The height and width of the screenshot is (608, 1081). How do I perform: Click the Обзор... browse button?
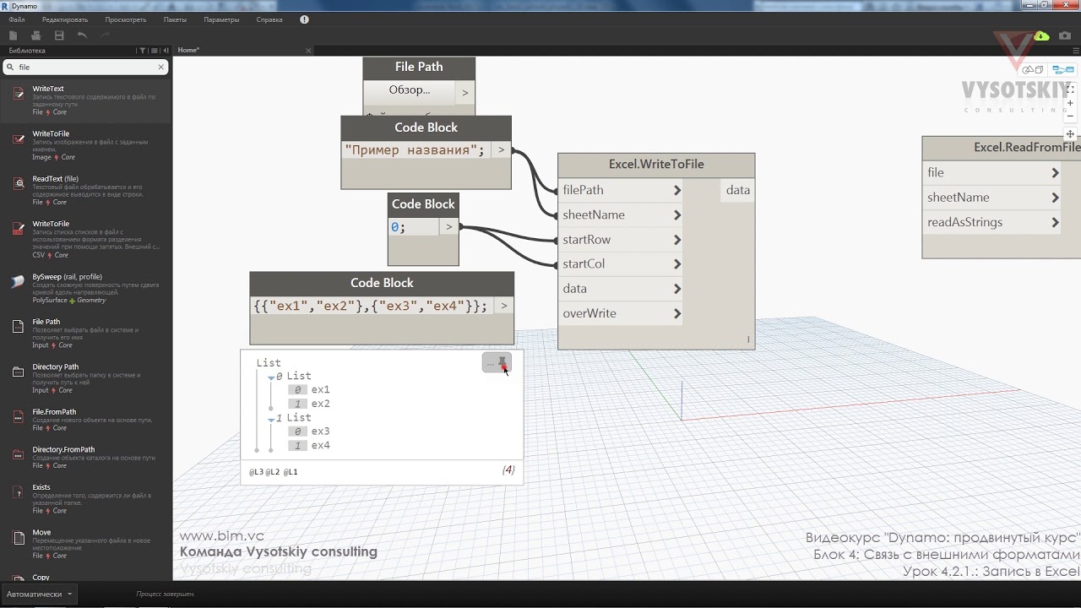(x=410, y=90)
